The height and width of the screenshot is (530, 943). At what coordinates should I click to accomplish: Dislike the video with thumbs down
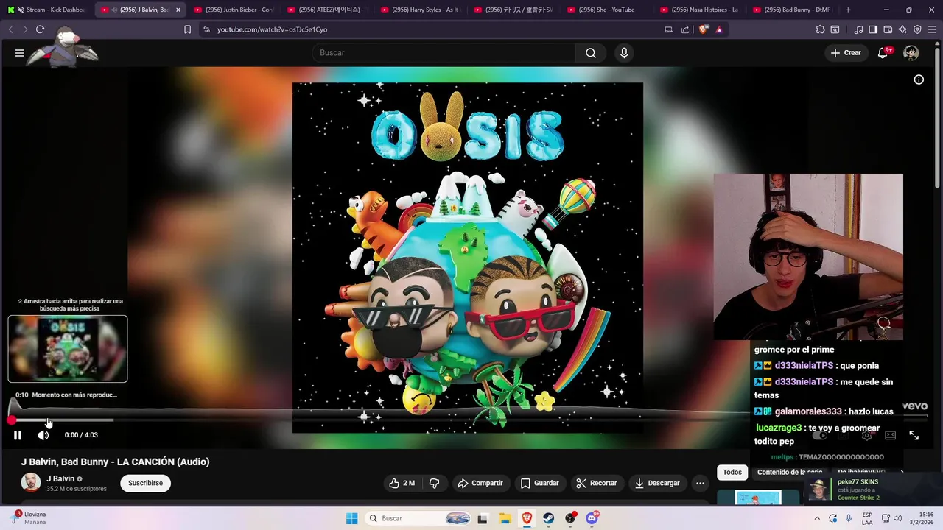(435, 483)
